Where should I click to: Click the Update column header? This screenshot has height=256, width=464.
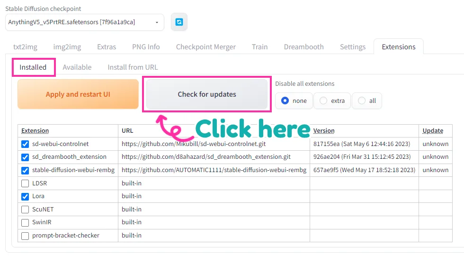(x=433, y=131)
